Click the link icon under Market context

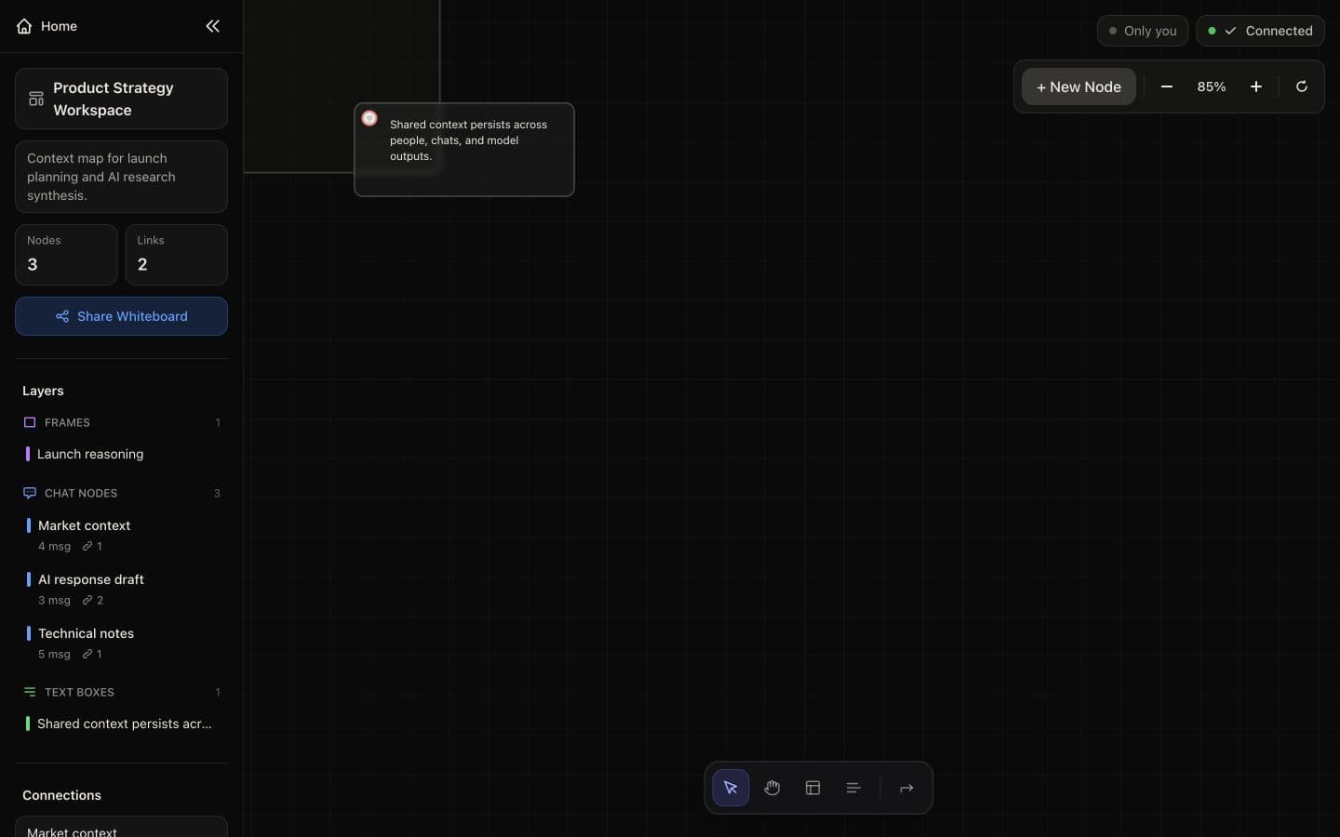[x=87, y=546]
